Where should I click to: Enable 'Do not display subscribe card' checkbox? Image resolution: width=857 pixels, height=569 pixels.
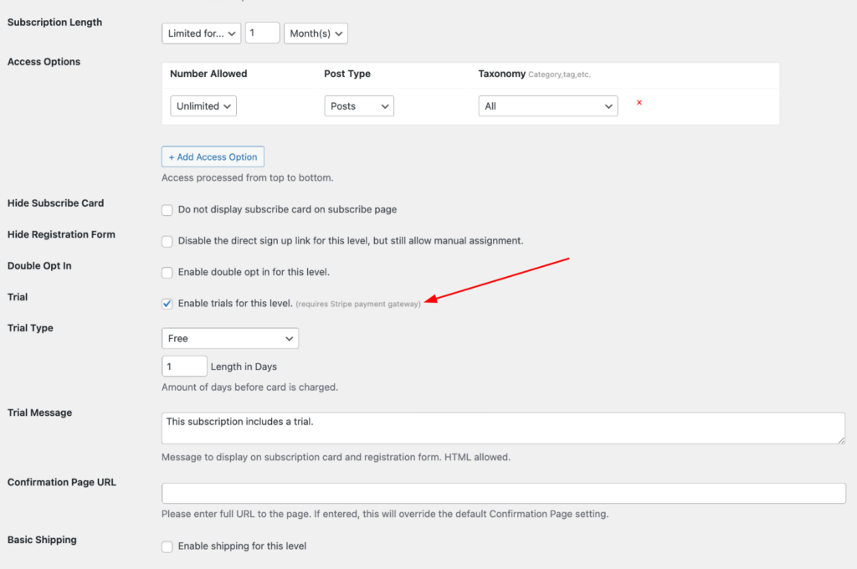click(x=167, y=210)
